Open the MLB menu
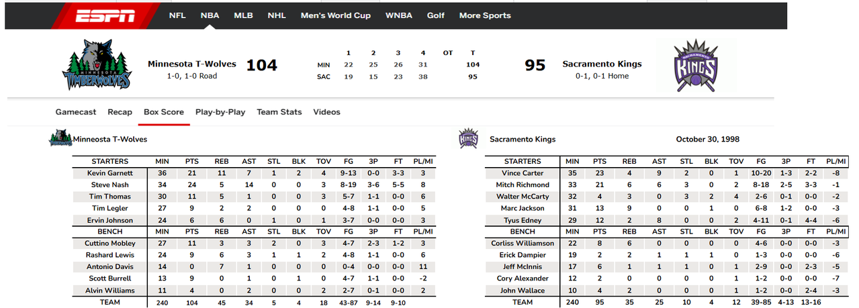Screen dimensions: 859x308 (x=243, y=15)
